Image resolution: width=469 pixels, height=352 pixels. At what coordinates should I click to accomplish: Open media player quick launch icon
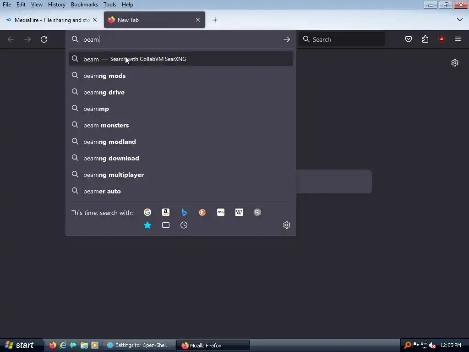pos(95,345)
